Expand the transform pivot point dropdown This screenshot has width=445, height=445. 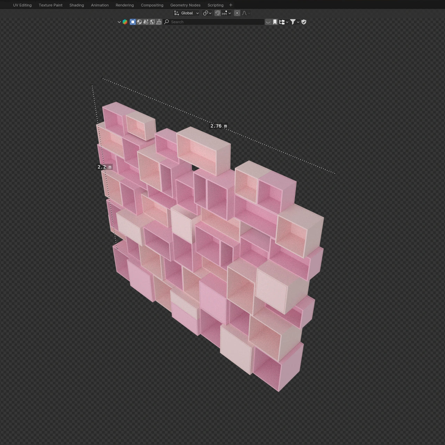coord(207,13)
